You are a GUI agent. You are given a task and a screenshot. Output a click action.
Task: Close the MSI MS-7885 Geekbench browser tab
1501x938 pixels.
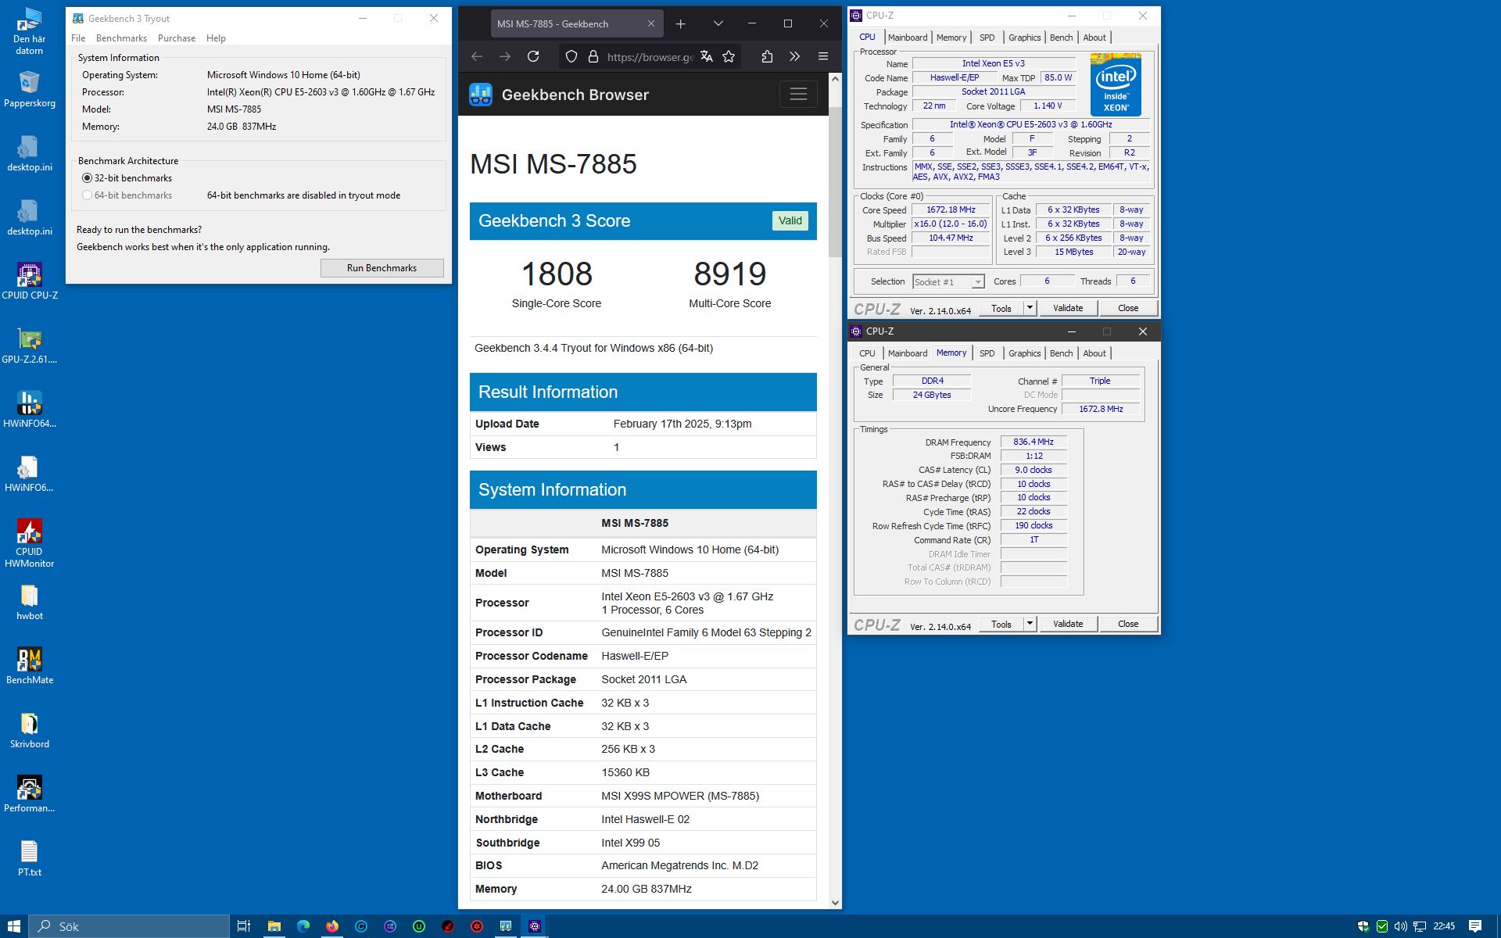[x=650, y=24]
